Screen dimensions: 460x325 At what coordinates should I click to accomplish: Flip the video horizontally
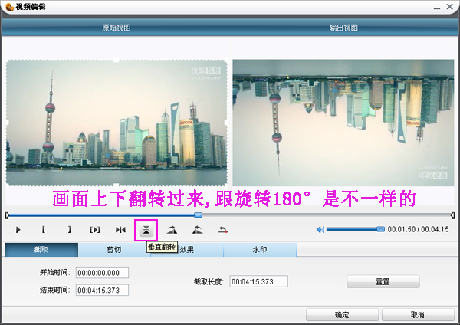tap(120, 230)
